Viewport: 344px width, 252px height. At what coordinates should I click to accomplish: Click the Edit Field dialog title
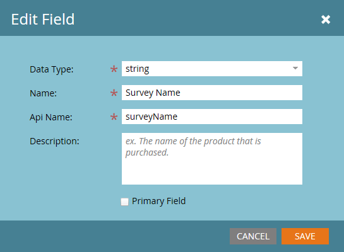click(43, 20)
